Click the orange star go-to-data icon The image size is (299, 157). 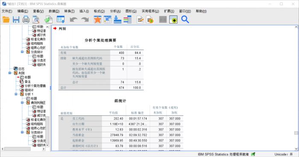pos(97,20)
